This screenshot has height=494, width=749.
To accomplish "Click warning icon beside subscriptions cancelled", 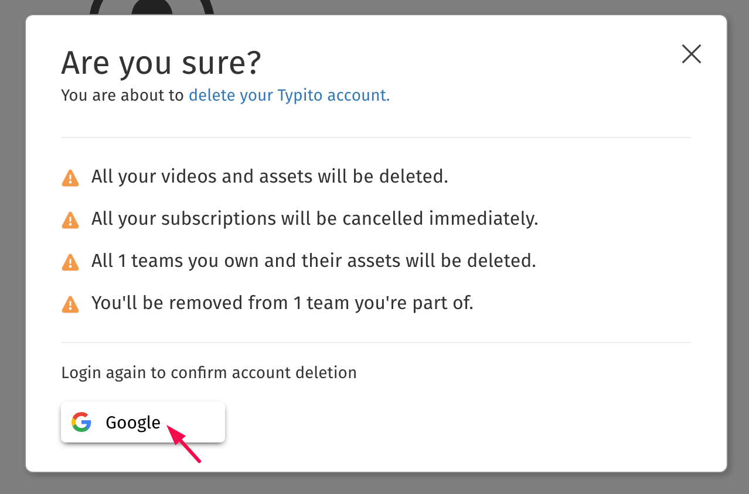I will coord(70,219).
